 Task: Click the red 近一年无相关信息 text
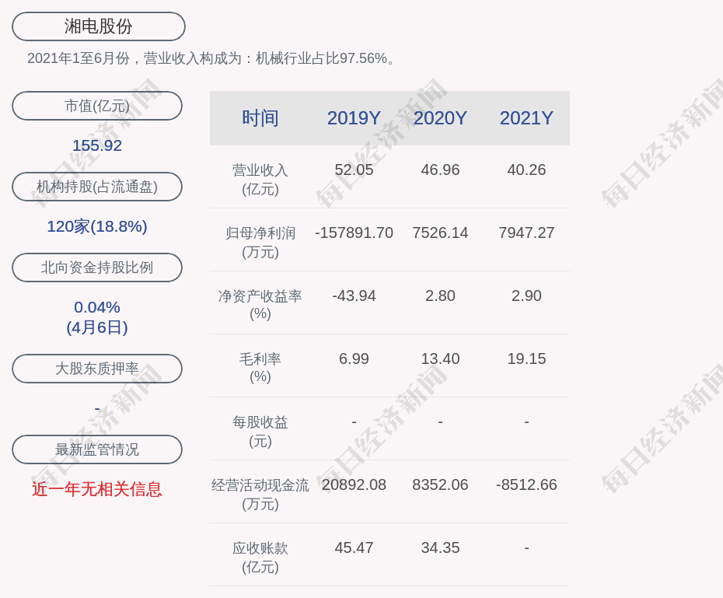click(97, 489)
